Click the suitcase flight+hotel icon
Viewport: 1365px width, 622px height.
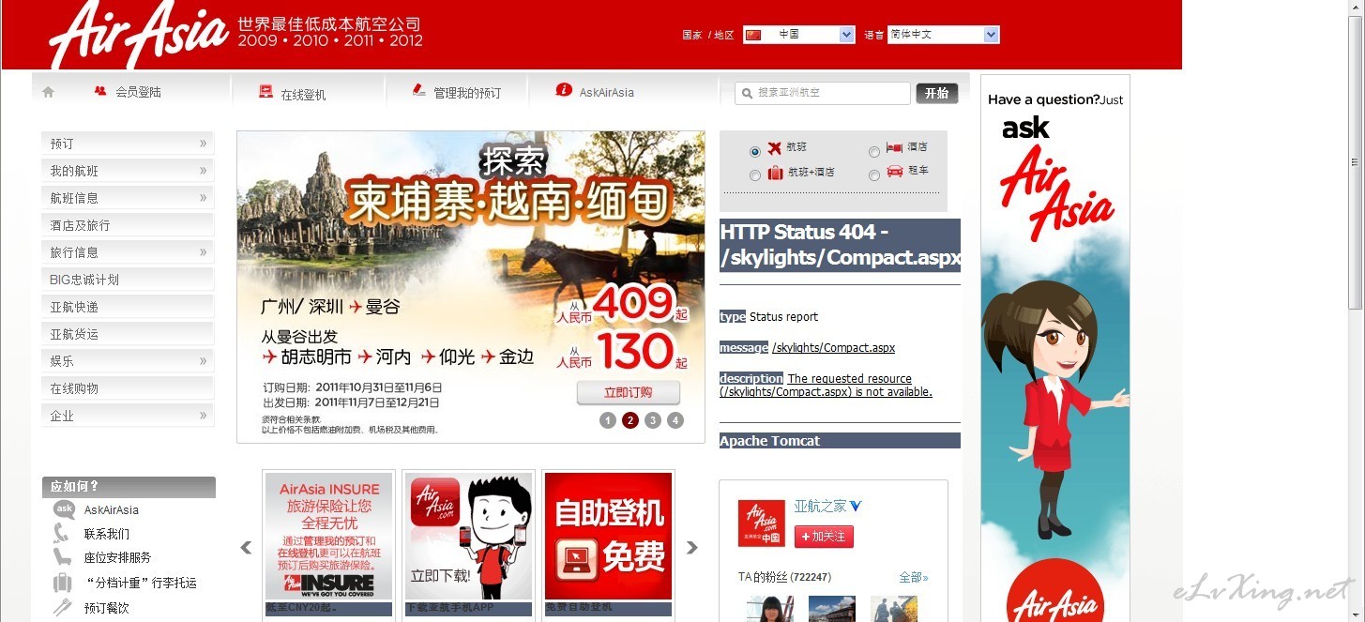775,173
